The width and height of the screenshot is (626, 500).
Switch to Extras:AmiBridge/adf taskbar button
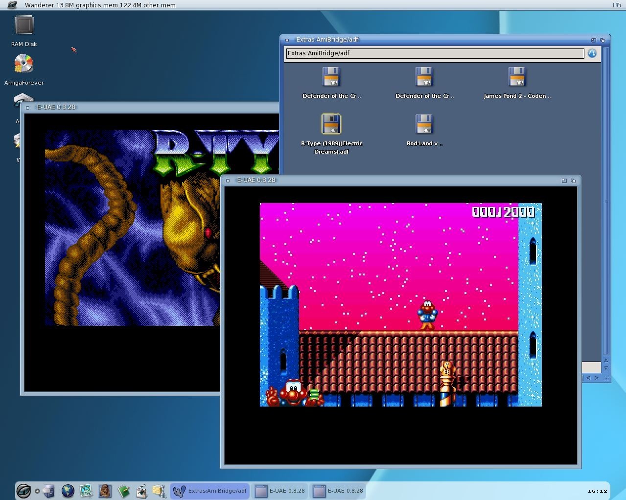tap(210, 491)
